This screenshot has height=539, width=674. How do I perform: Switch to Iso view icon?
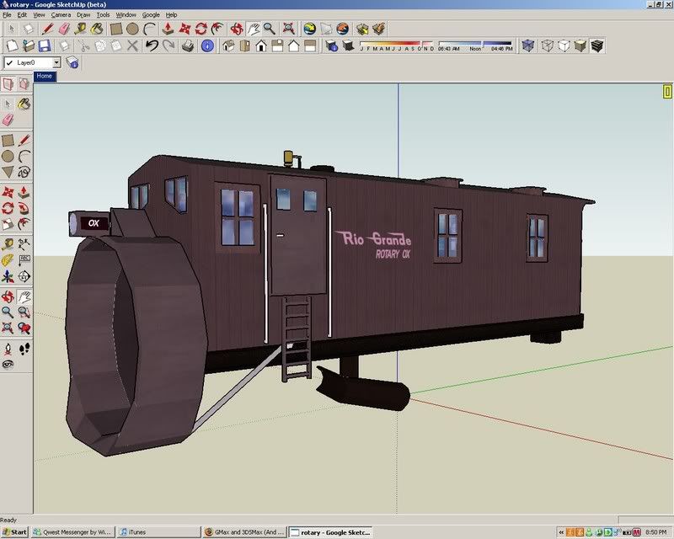(x=228, y=45)
